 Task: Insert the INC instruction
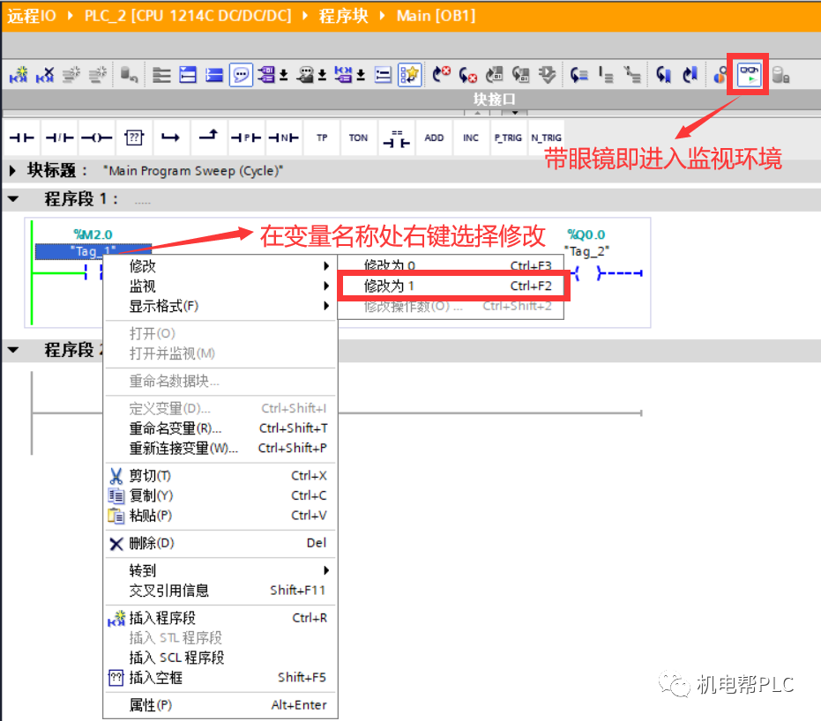[x=471, y=138]
